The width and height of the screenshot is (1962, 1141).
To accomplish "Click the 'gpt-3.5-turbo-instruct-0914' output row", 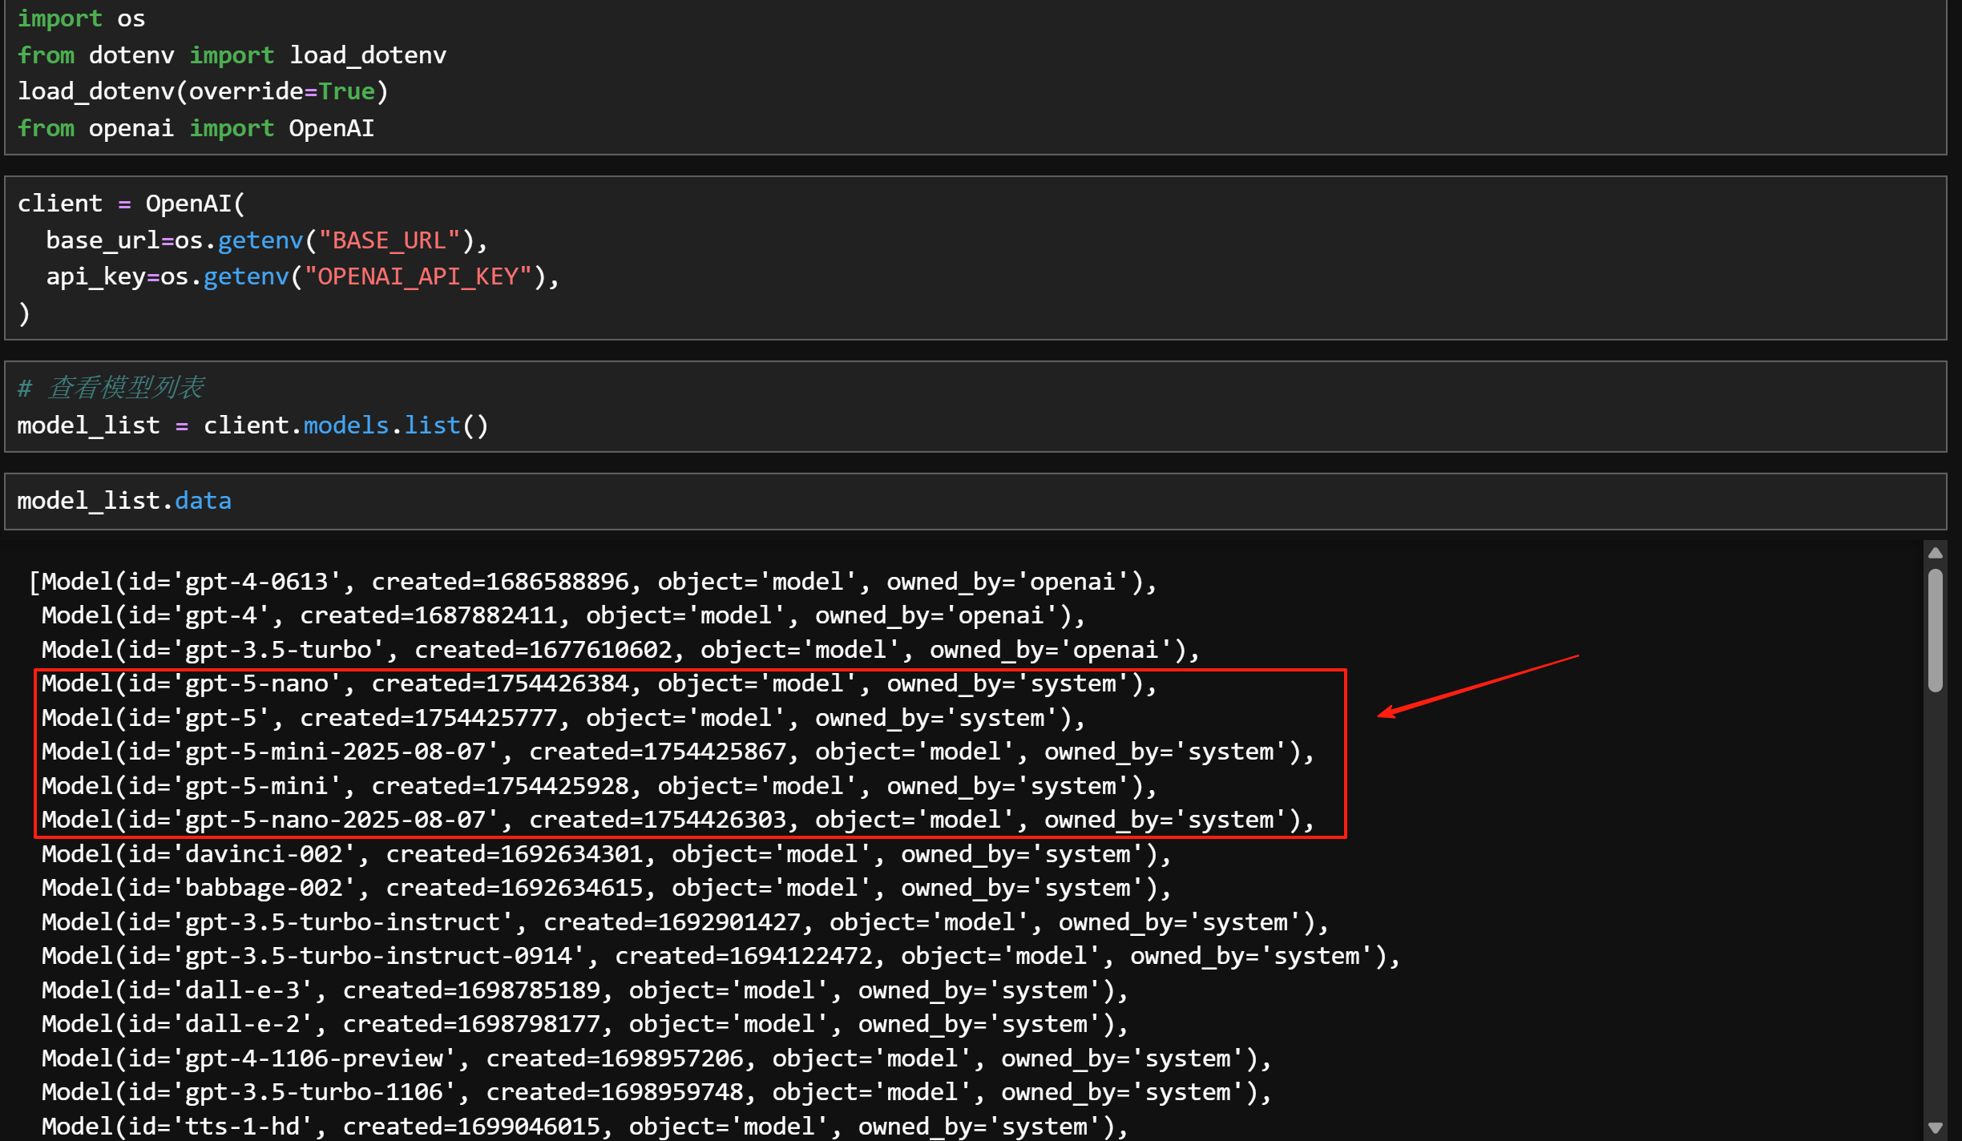I will point(721,956).
